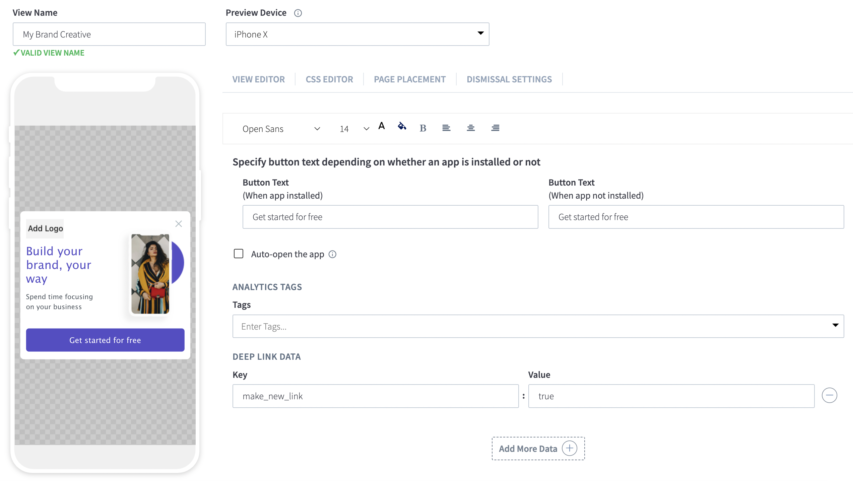Open the Preview Device dropdown

click(357, 34)
